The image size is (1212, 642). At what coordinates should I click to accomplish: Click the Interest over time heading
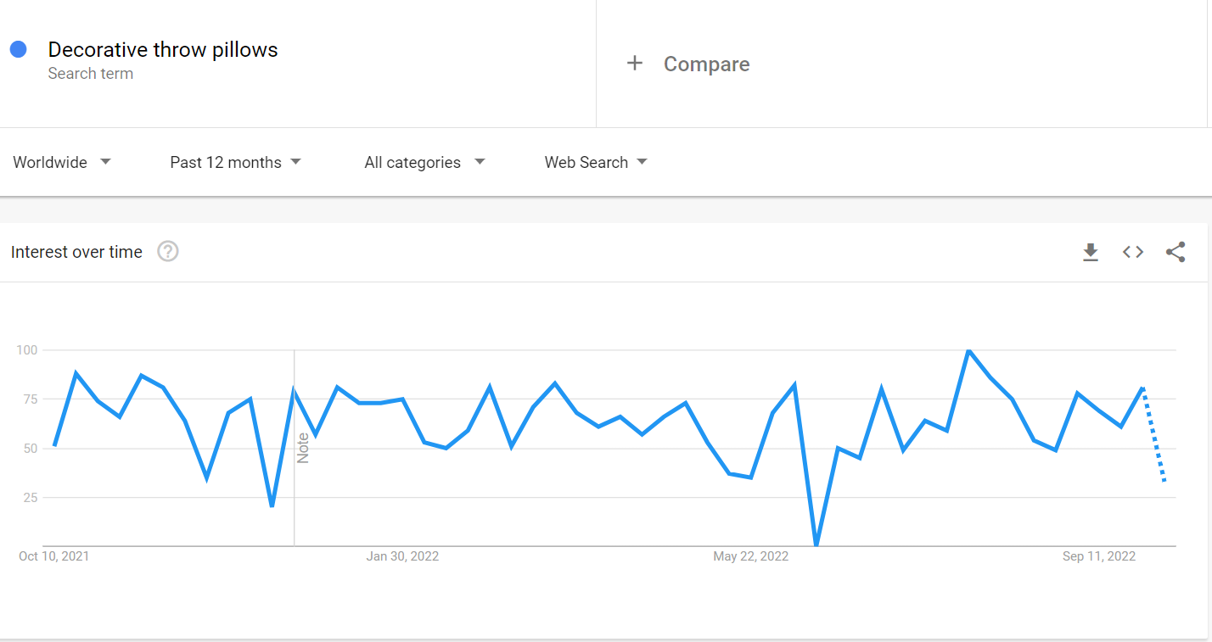click(76, 252)
